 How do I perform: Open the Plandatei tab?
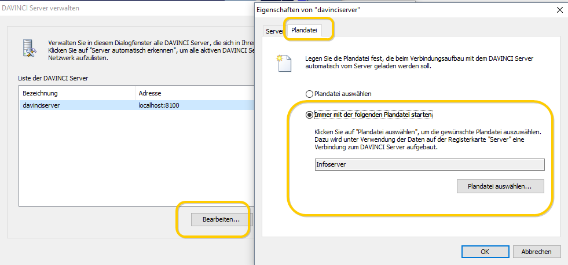(x=305, y=31)
